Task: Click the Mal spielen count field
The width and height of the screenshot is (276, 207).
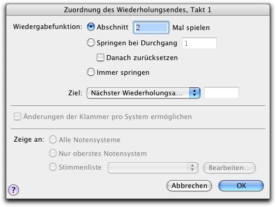Action: (x=151, y=27)
